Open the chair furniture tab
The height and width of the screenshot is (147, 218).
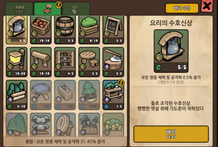[47, 9]
